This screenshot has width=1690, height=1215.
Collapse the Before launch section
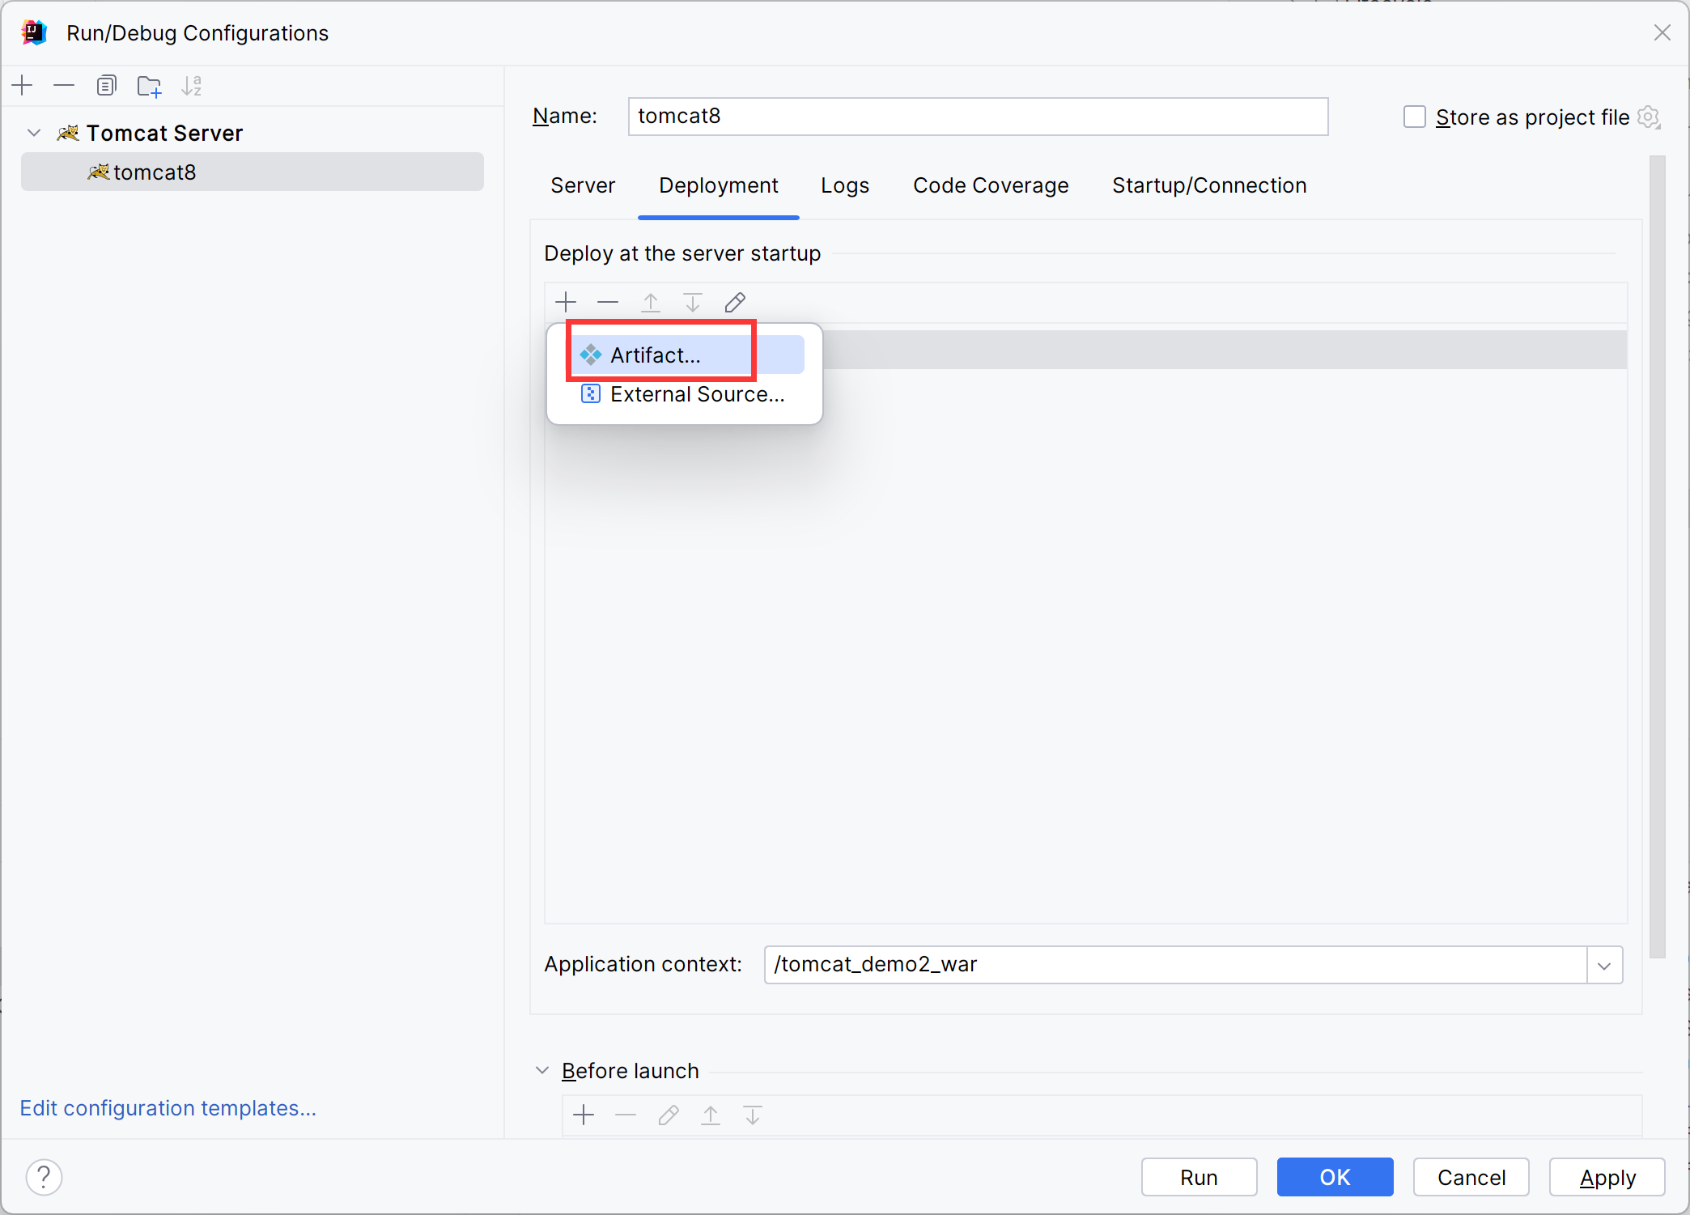pos(542,1070)
